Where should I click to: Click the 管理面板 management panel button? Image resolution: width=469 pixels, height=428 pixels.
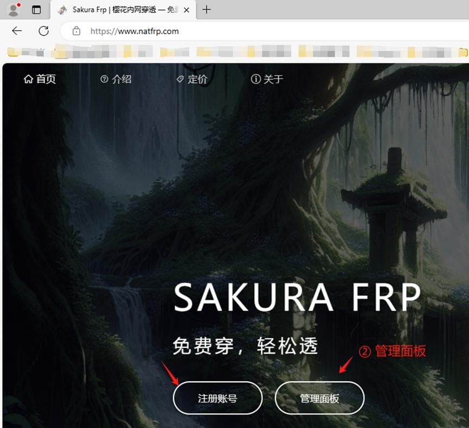pyautogui.click(x=319, y=398)
